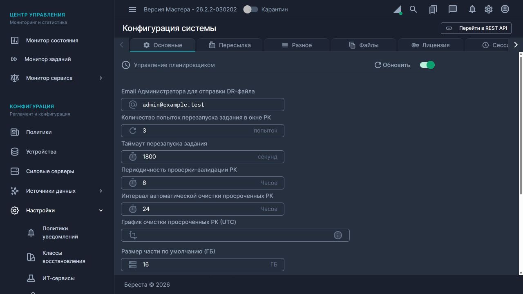Toggle the Карантин switch
523x294 pixels.
pos(250,9)
